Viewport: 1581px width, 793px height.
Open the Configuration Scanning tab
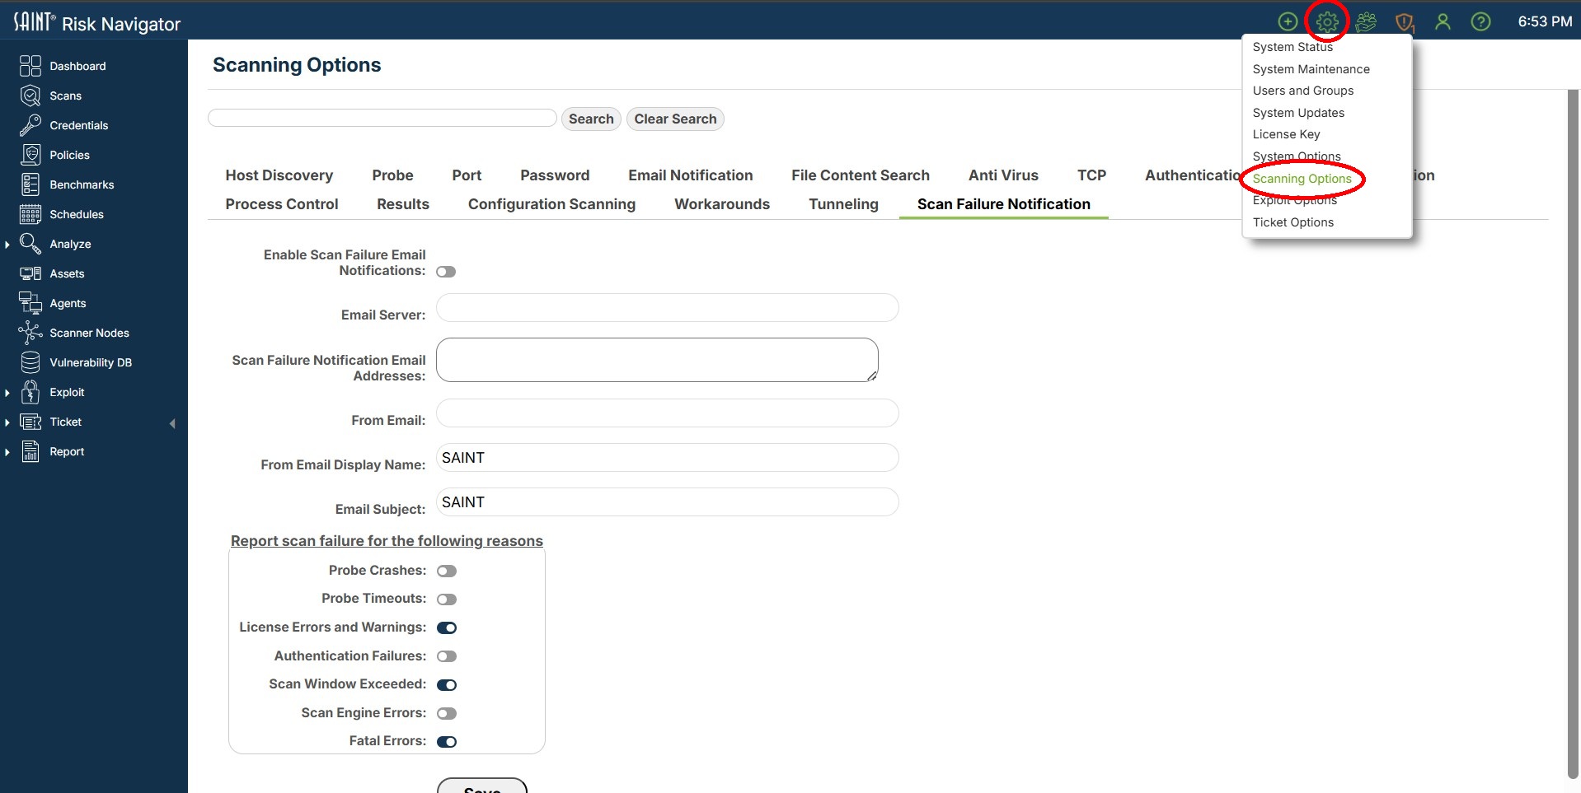552,204
